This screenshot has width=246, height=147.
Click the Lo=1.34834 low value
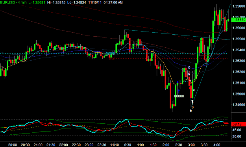(x=77, y=2)
